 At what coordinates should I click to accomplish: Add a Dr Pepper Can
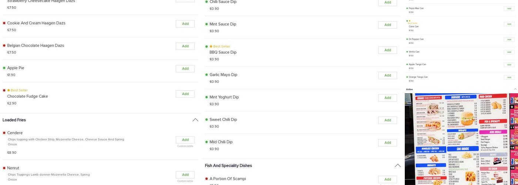[509, 40]
